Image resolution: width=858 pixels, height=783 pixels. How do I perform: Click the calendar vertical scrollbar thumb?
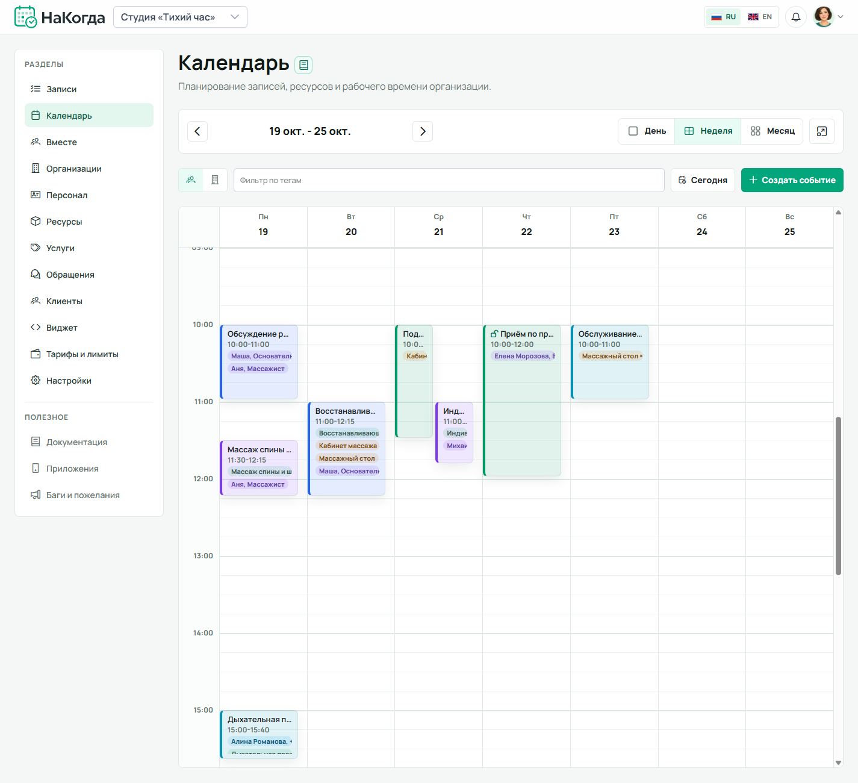pos(838,496)
